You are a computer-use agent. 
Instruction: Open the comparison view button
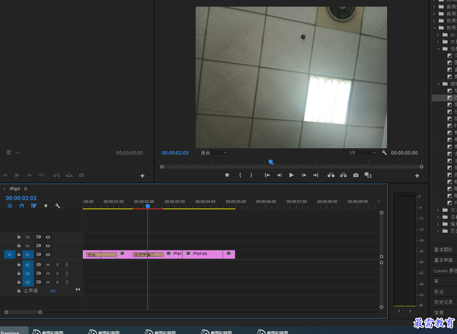point(368,175)
